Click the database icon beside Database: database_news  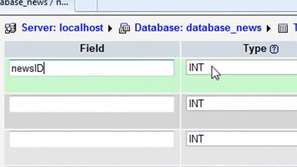tap(124, 28)
